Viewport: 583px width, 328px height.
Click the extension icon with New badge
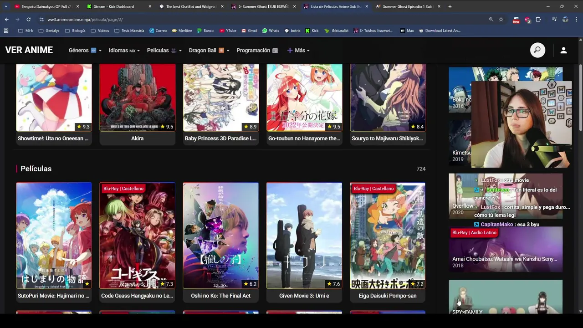[516, 20]
